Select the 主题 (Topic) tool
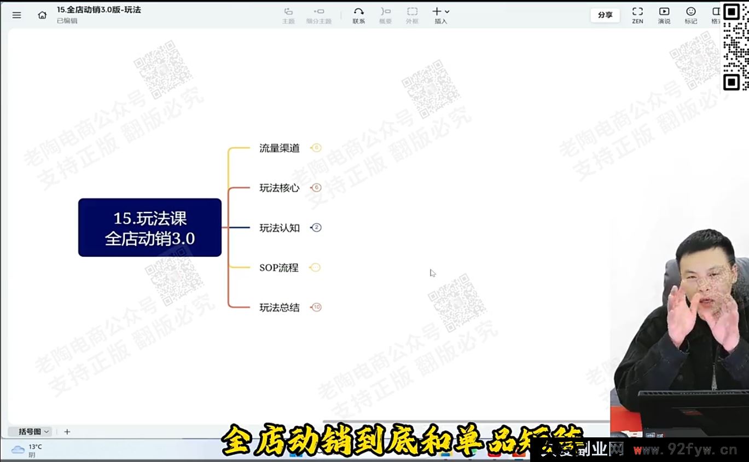749x462 pixels. [x=289, y=15]
